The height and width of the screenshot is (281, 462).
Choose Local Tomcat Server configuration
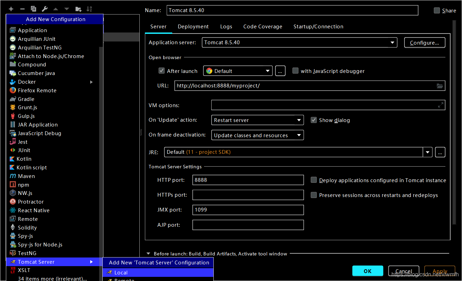click(x=158, y=273)
